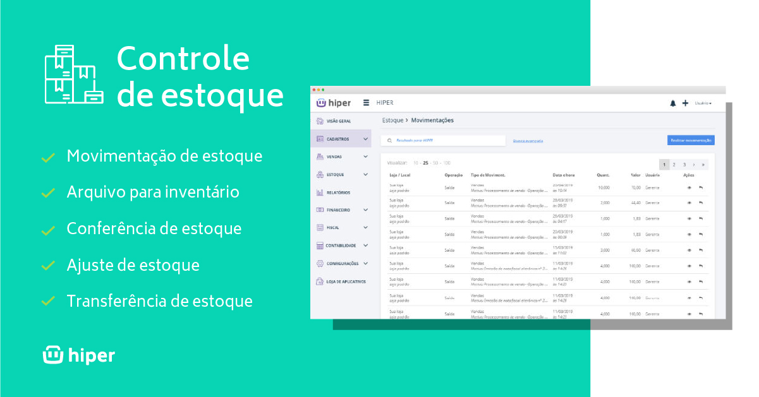Screen dimensions: 759x397
Task: Click undo arrow on first movement row
Action: pos(701,187)
